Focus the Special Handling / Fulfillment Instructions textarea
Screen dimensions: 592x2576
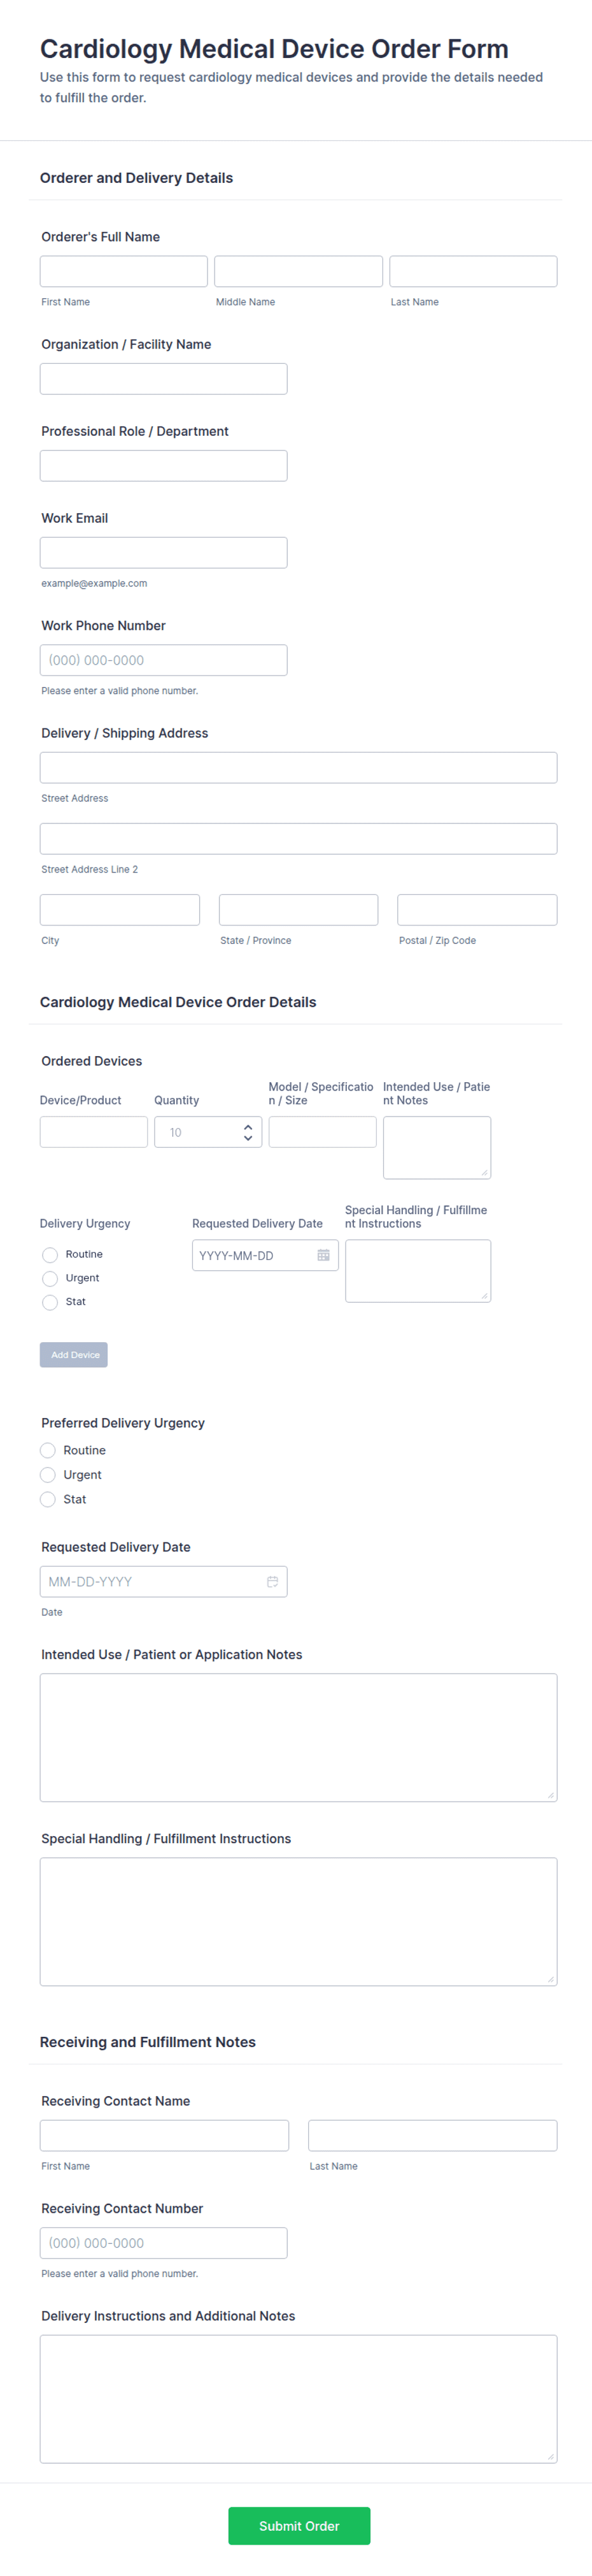tap(299, 1921)
